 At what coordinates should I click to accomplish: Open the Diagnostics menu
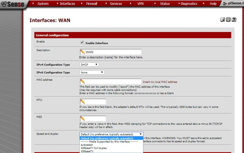(189, 4)
